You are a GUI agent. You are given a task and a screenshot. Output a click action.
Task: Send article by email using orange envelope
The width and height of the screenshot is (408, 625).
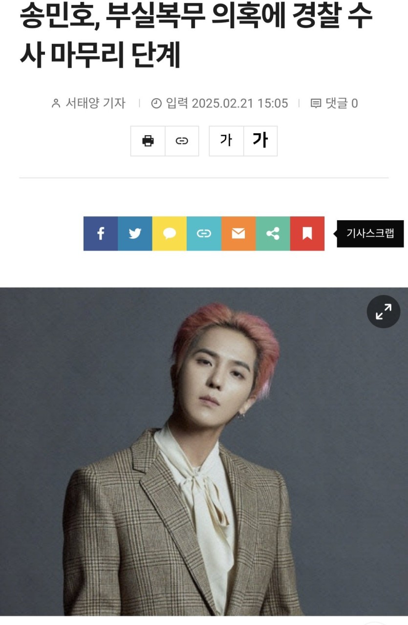tap(238, 233)
